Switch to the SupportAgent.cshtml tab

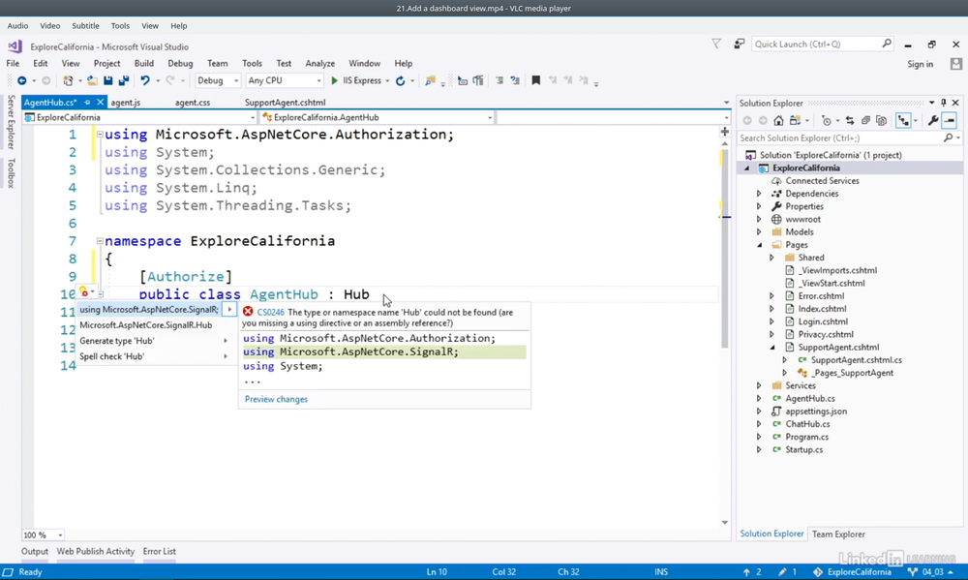click(285, 103)
